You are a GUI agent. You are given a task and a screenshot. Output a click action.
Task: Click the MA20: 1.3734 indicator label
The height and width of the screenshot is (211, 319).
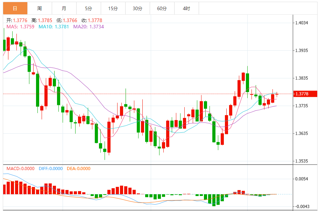pos(88,27)
